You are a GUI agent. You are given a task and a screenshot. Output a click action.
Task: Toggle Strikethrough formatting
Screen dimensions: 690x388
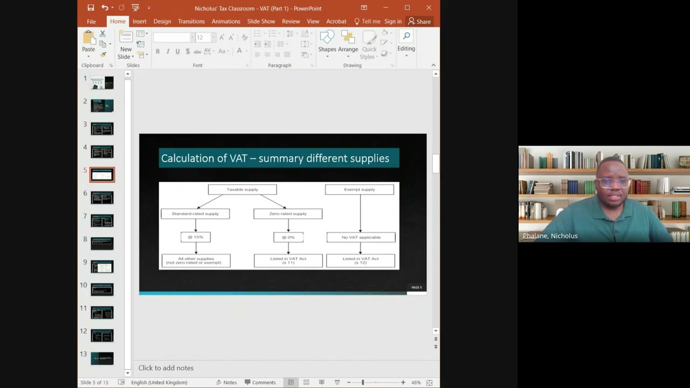click(197, 52)
